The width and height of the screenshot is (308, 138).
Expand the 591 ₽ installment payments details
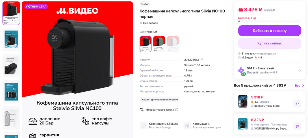[x=300, y=71]
